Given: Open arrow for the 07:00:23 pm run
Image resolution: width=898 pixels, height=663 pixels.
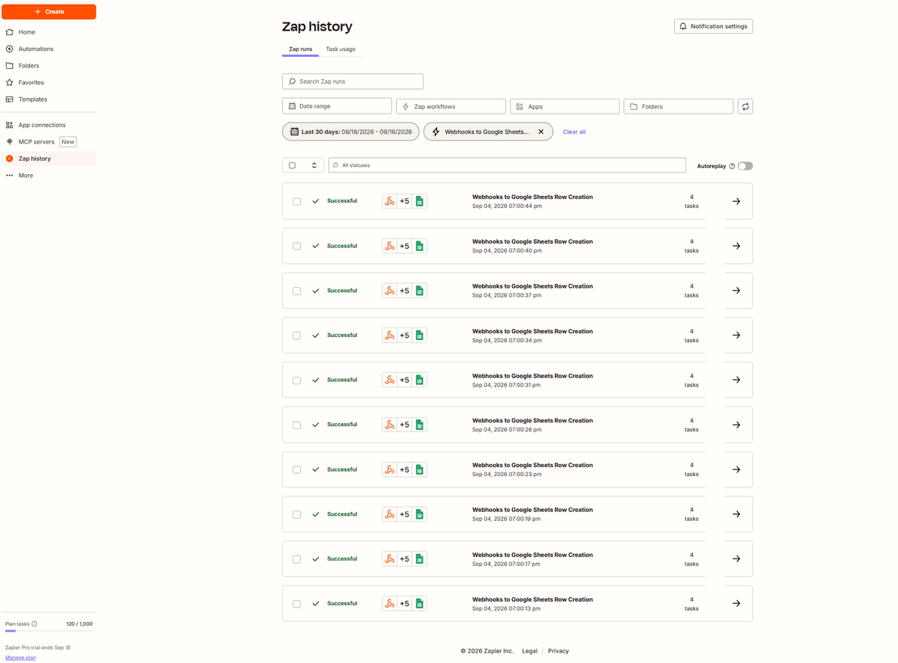Looking at the screenshot, I should pos(736,469).
